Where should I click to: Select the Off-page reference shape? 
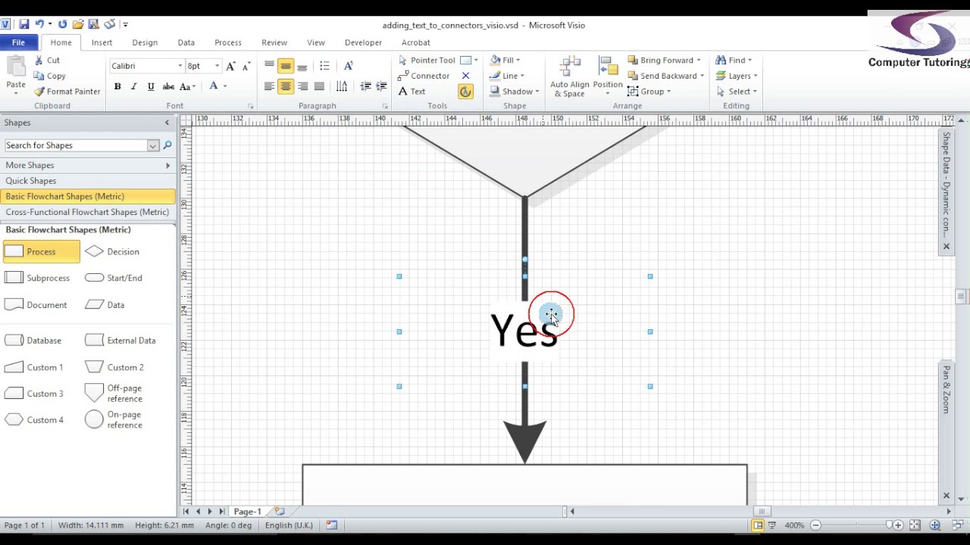(x=114, y=393)
